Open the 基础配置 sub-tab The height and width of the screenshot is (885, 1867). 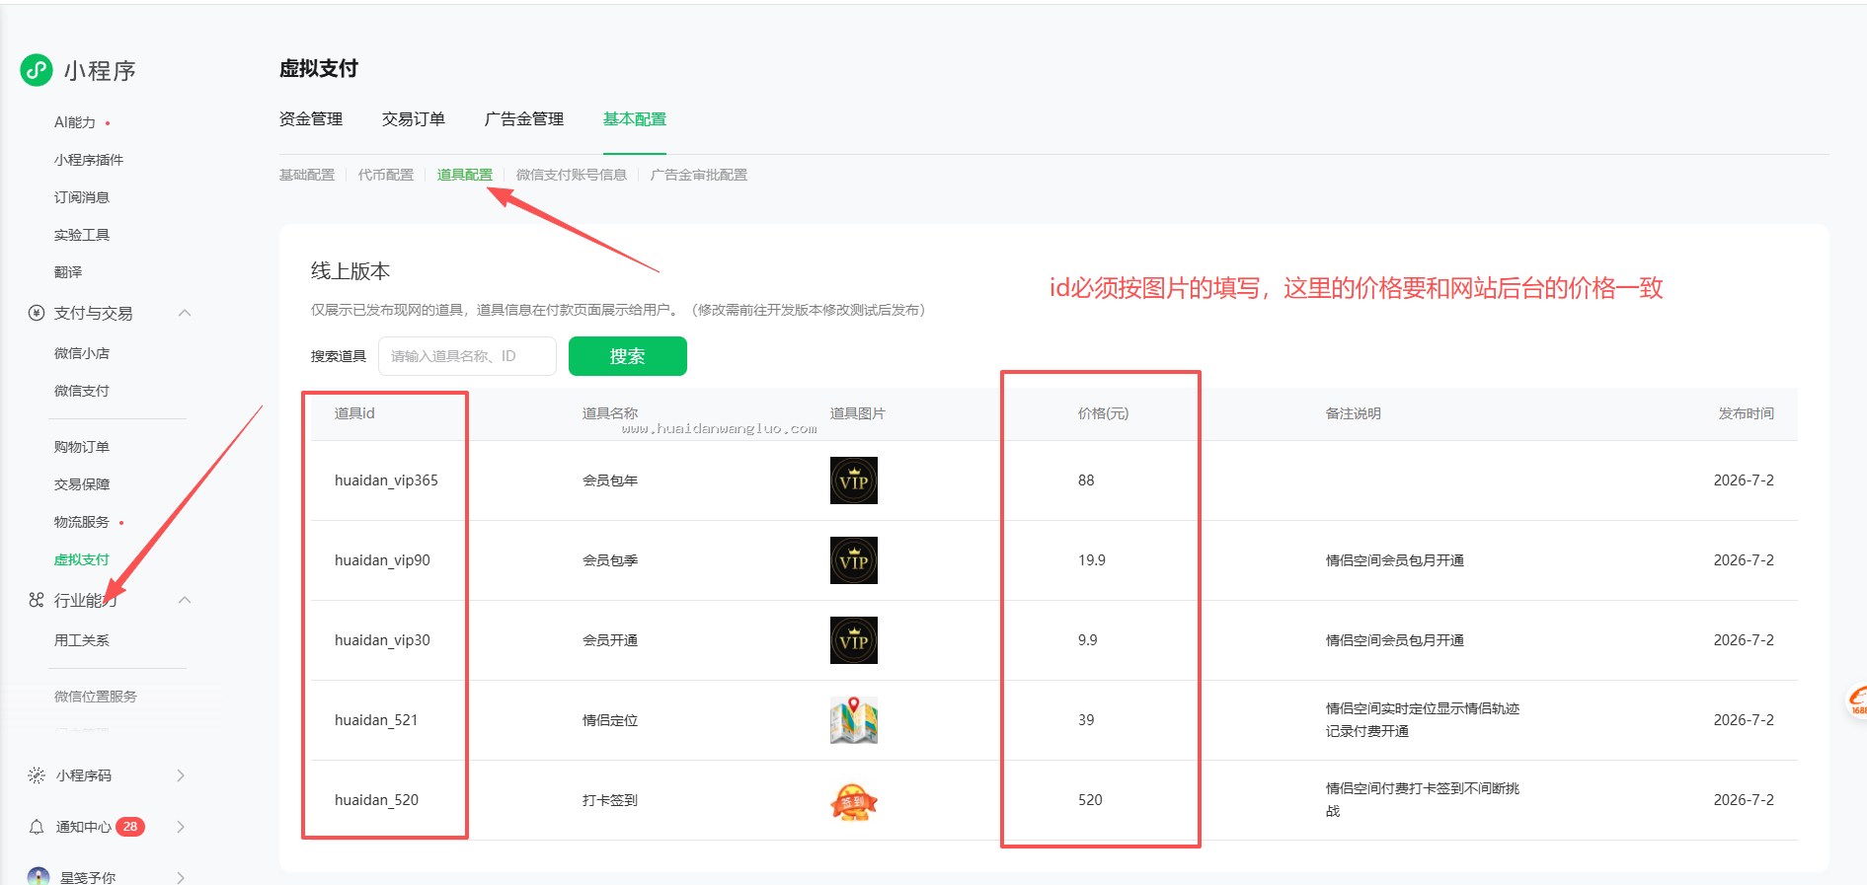click(x=307, y=175)
